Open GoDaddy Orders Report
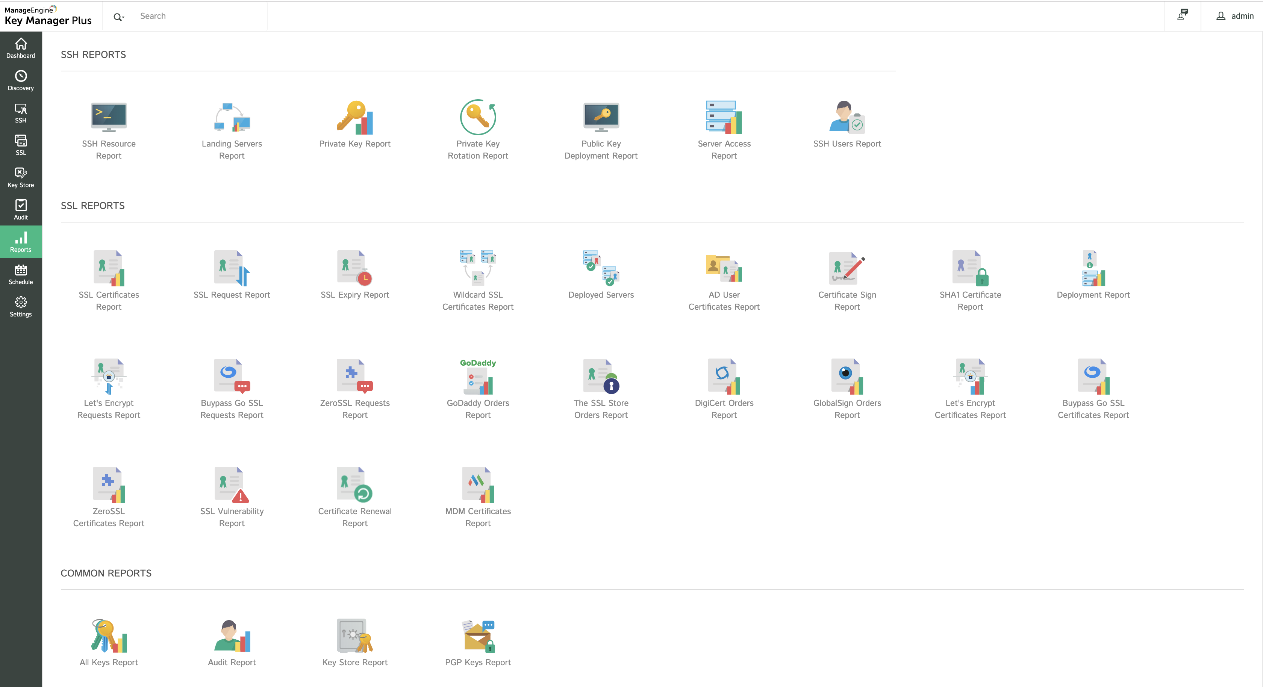This screenshot has width=1263, height=687. point(478,385)
